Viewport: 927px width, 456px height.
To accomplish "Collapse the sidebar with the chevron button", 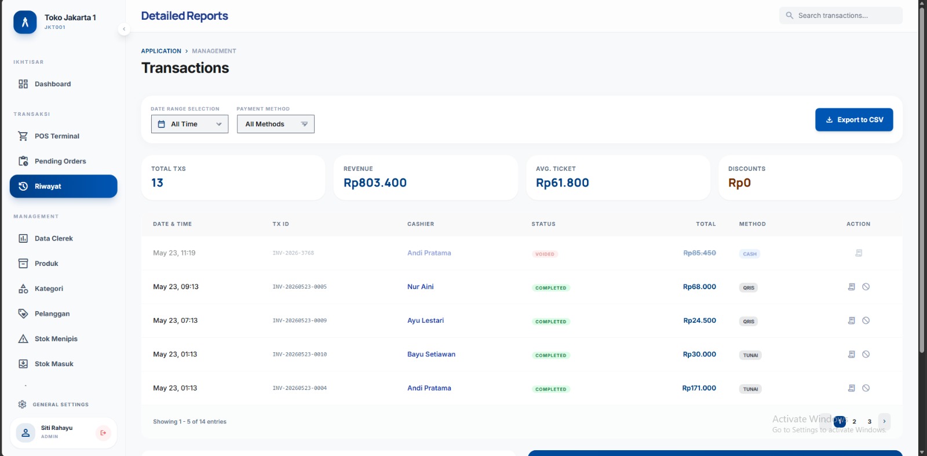I will 124,29.
